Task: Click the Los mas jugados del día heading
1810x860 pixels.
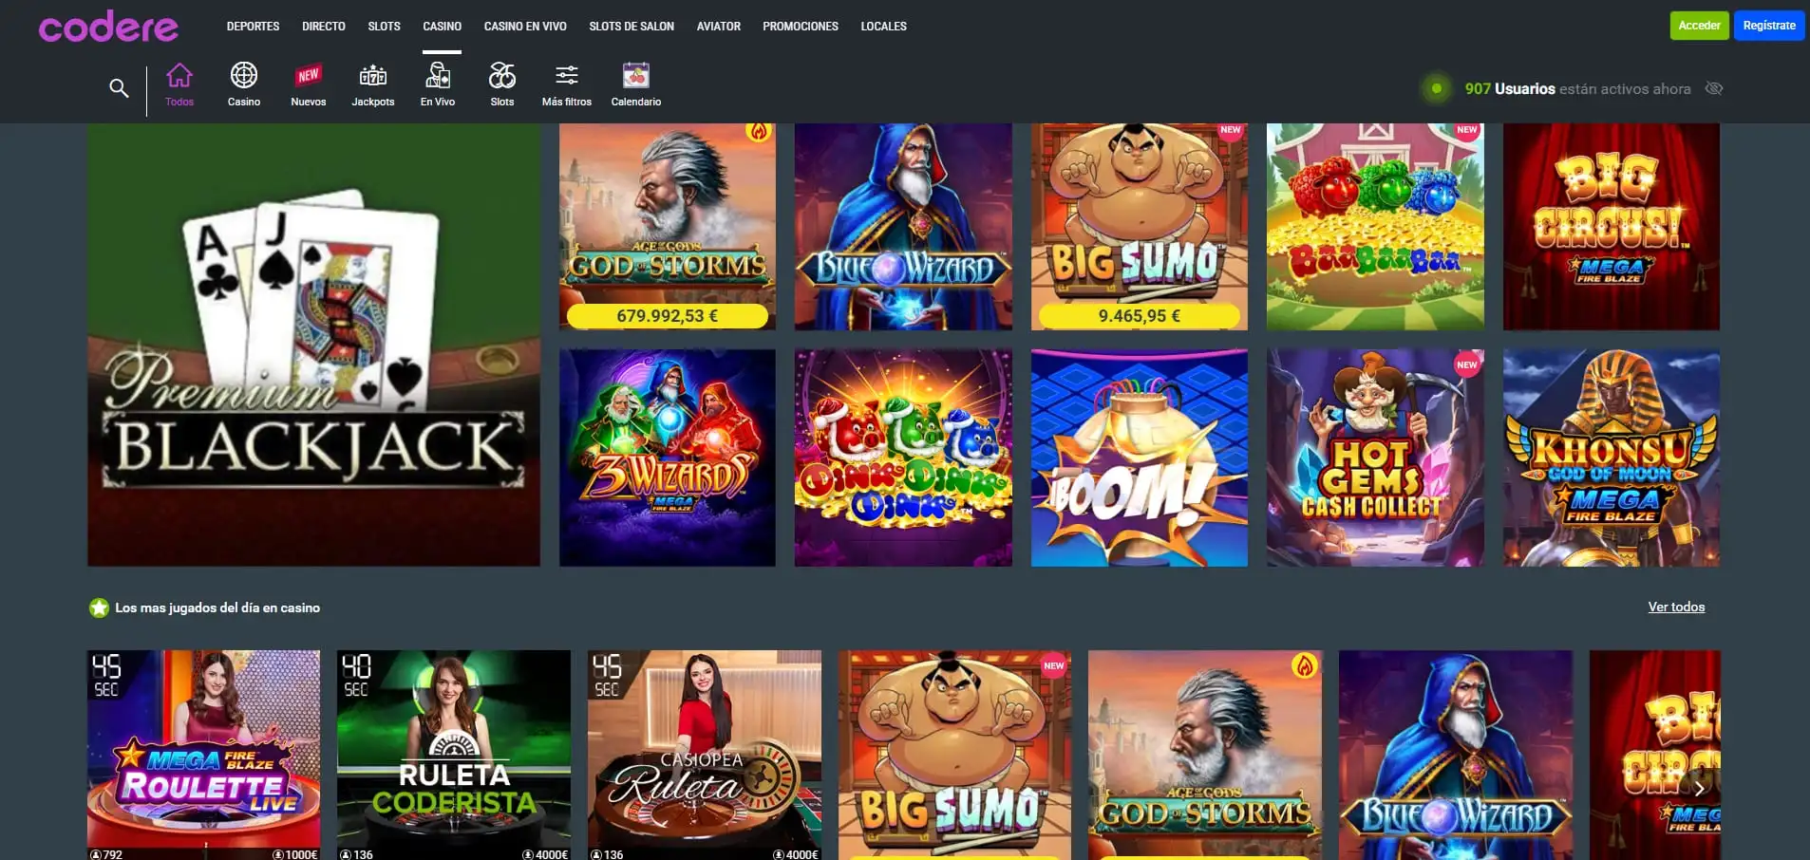Action: pos(217,608)
